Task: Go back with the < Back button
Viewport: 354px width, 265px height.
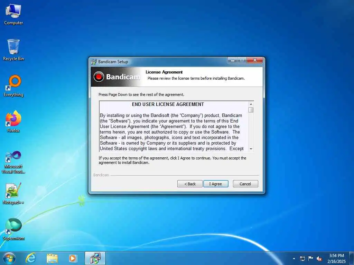Action: pyautogui.click(x=190, y=184)
